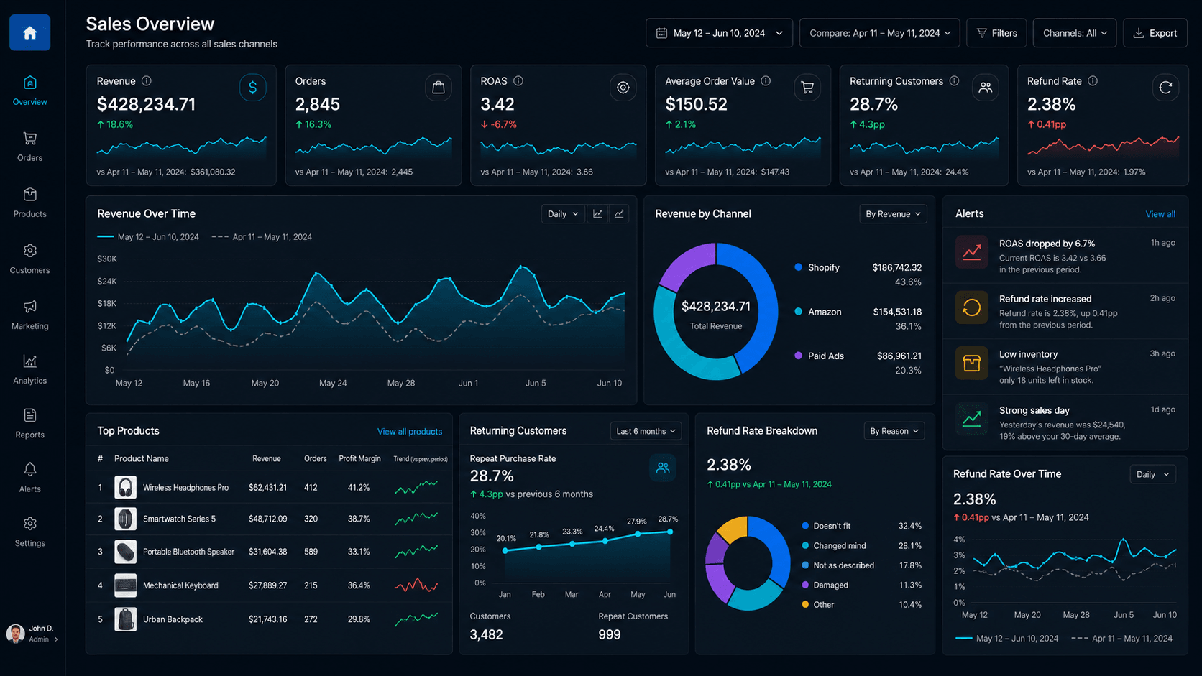Click Changed mind refund reason label
Viewport: 1202px width, 676px height.
(840, 546)
